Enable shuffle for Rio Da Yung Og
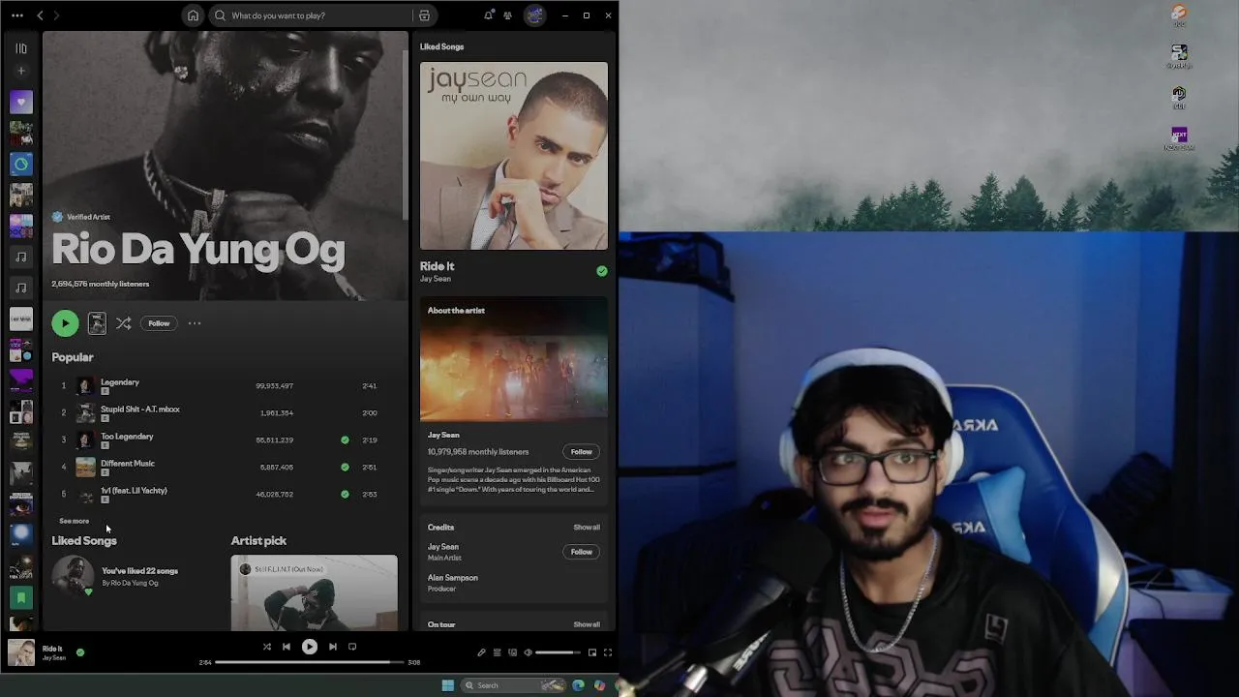1239x697 pixels. (x=123, y=323)
